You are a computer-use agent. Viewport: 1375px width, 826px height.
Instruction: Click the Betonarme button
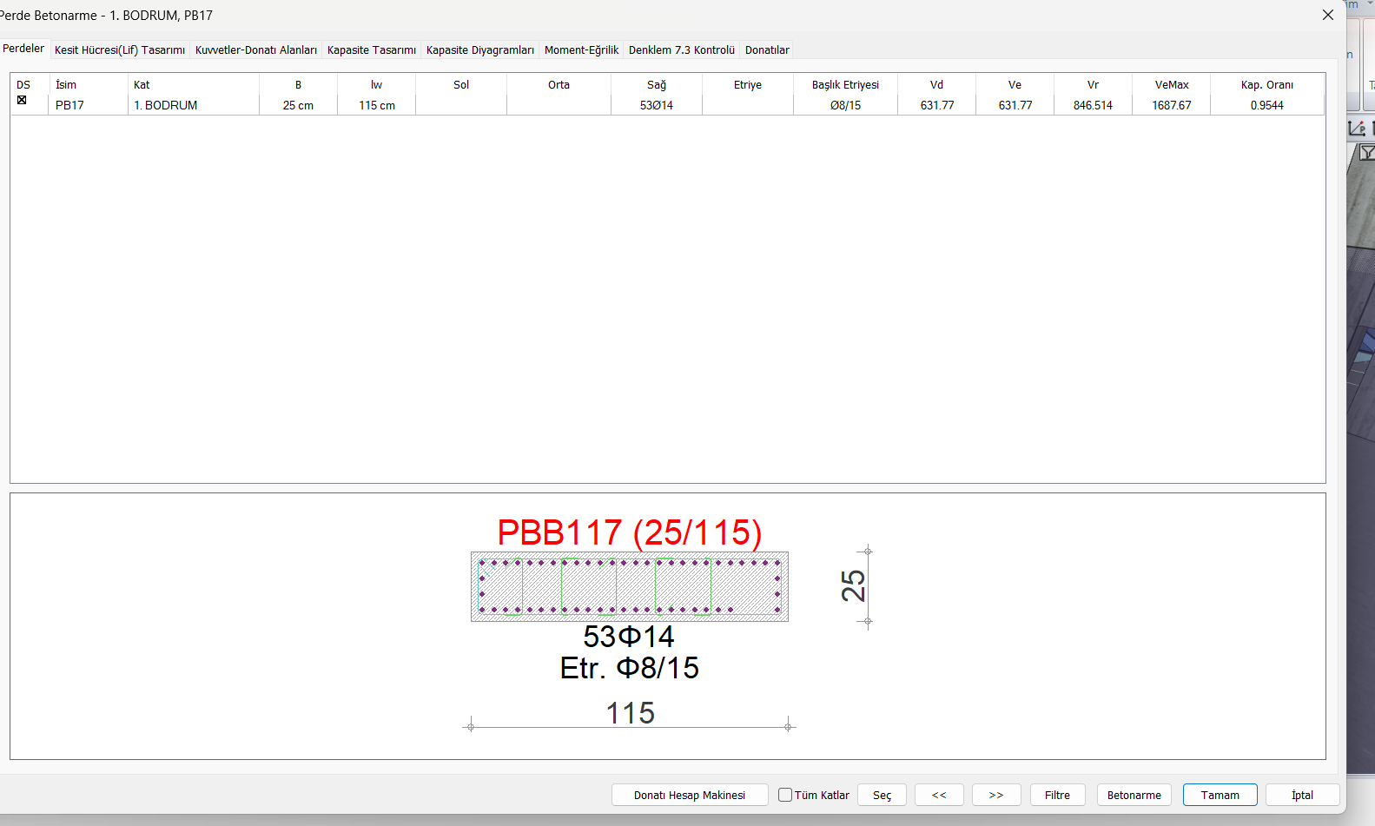[1134, 795]
